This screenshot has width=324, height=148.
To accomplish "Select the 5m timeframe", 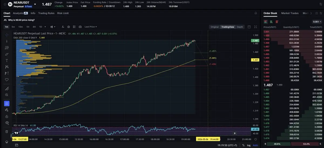I will (x=13, y=27).
